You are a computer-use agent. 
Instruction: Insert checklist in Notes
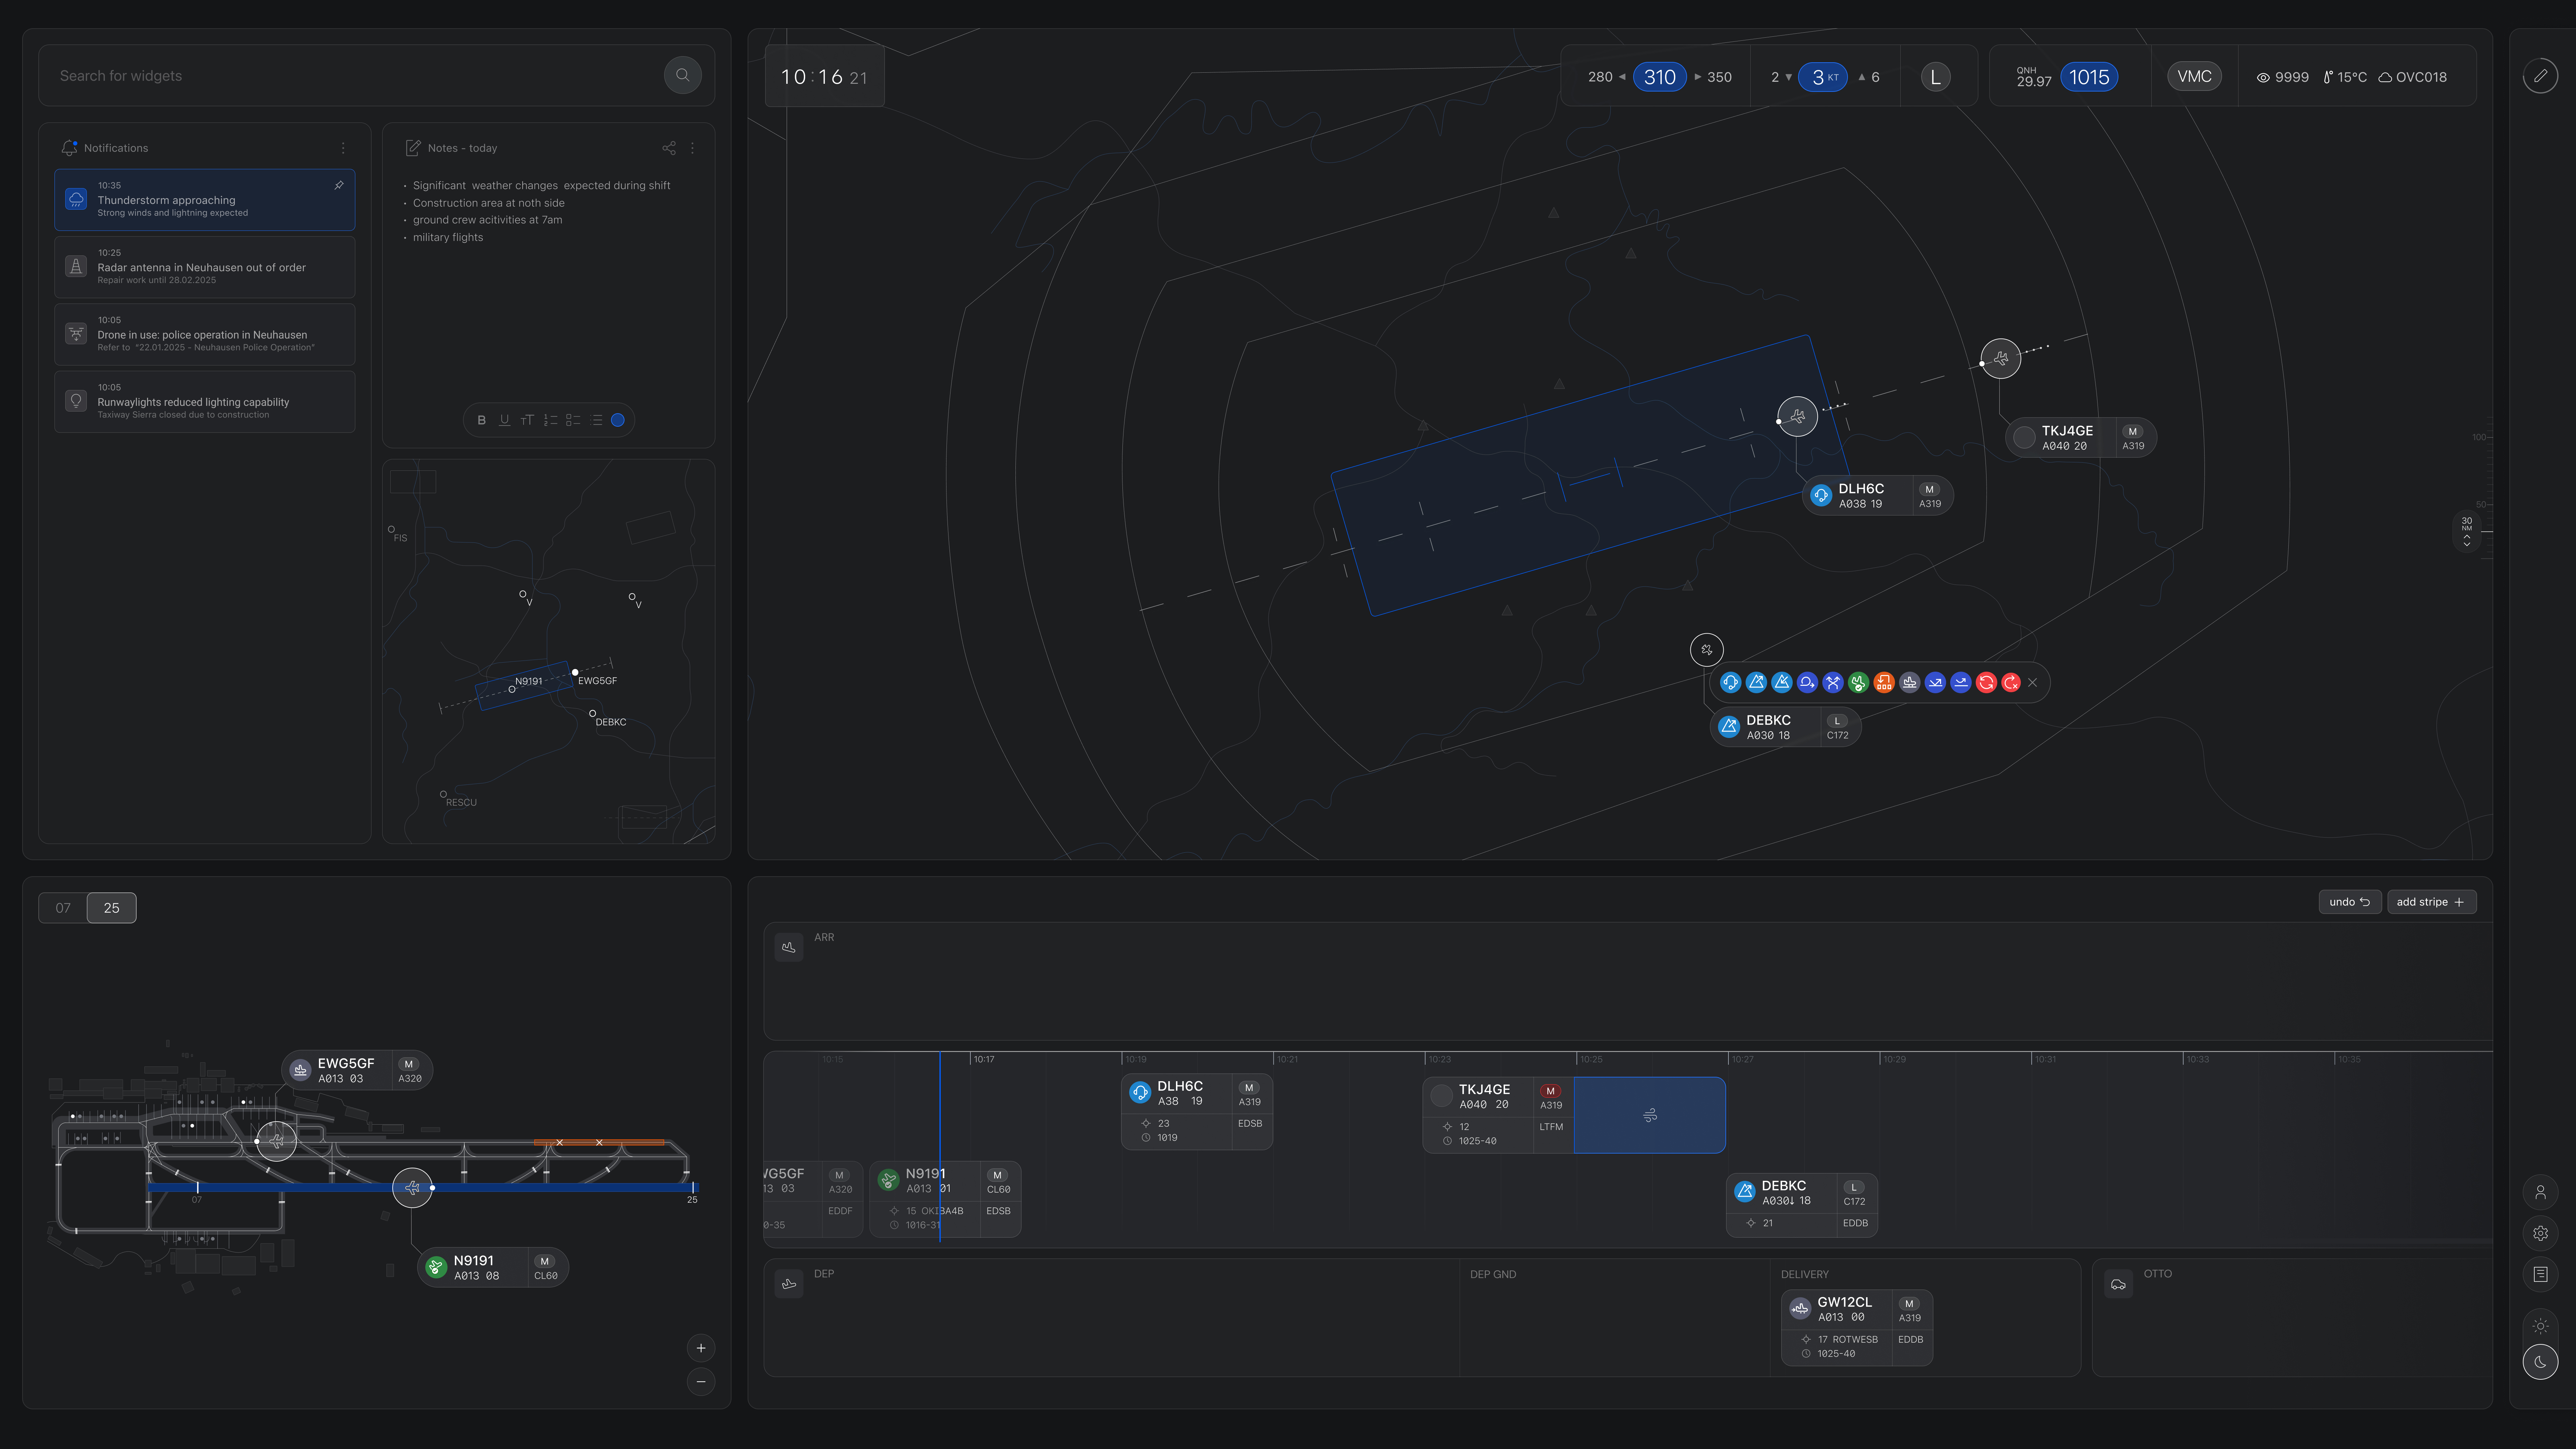coord(573,420)
